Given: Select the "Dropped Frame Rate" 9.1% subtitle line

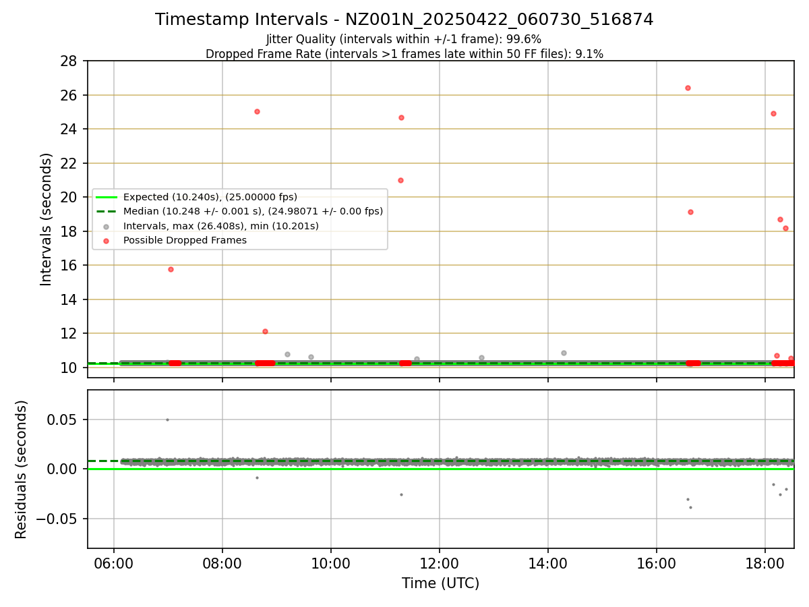Looking at the screenshot, I should (404, 54).
